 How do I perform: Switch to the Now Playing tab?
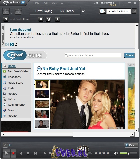pyautogui.click(x=44, y=11)
